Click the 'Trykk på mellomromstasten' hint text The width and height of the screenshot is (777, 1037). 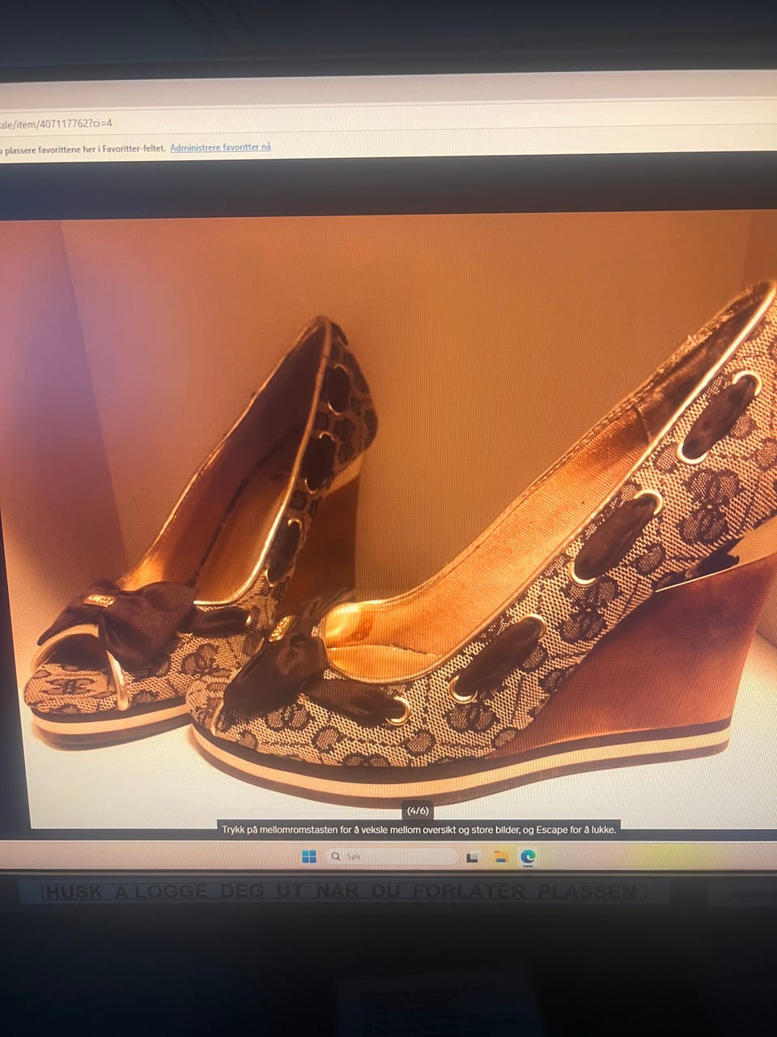tap(419, 830)
